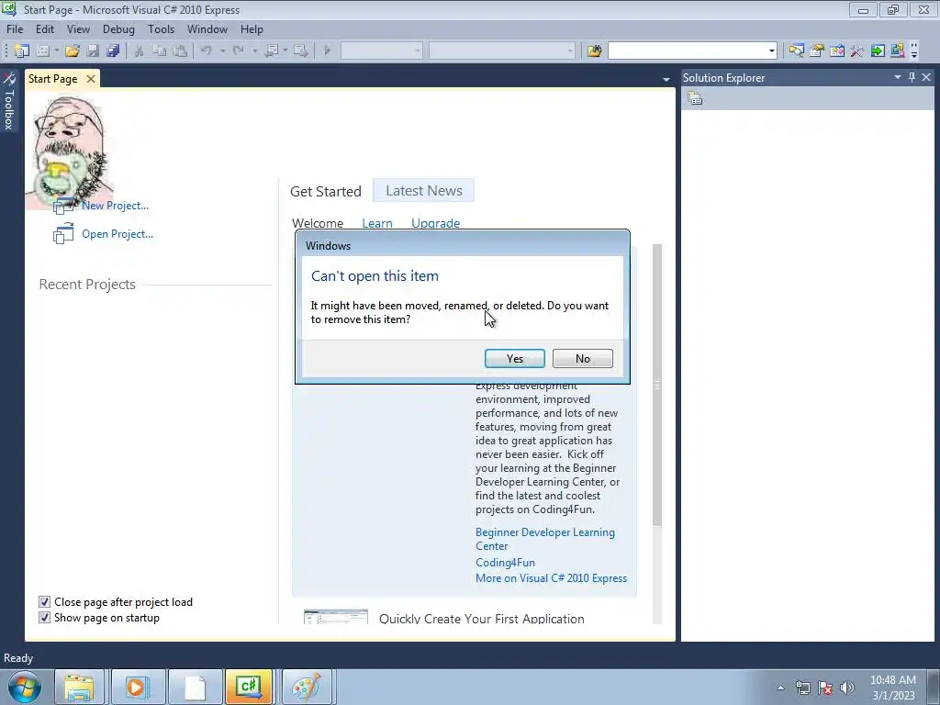Click the New Project icon on Start Page

pos(63,206)
